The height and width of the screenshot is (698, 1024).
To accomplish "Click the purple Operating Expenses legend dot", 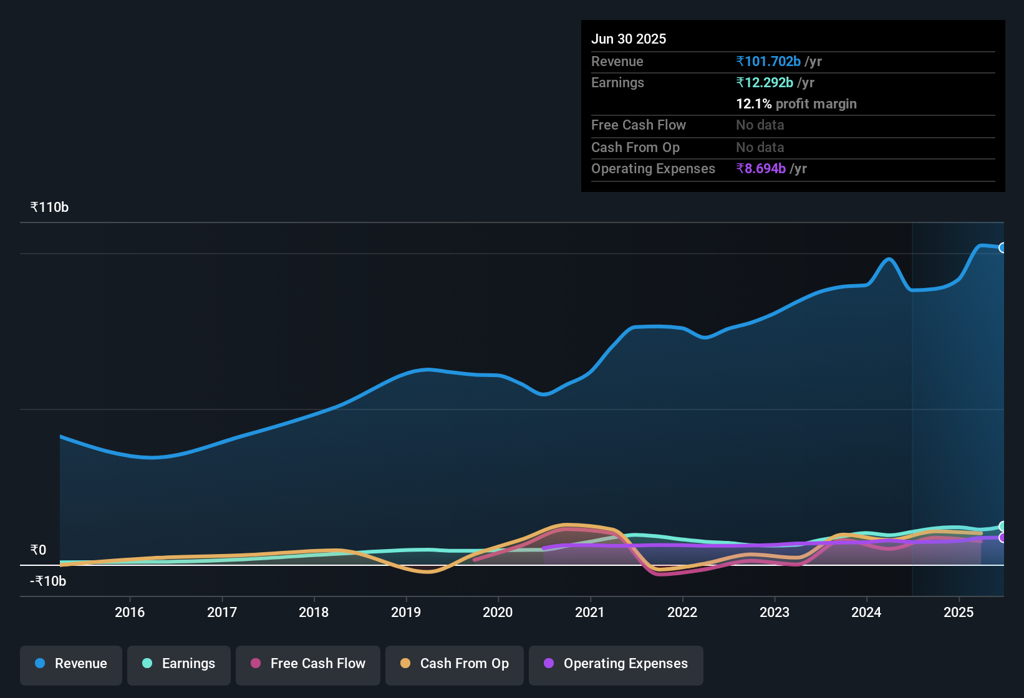I will click(548, 664).
